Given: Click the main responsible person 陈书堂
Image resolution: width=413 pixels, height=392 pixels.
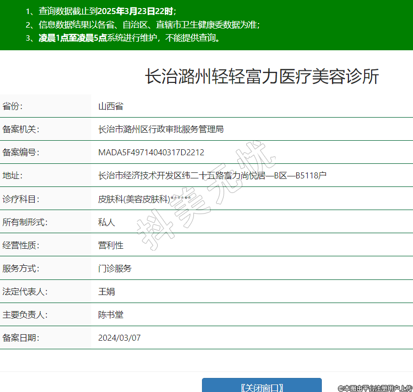Looking at the screenshot, I should (111, 315).
